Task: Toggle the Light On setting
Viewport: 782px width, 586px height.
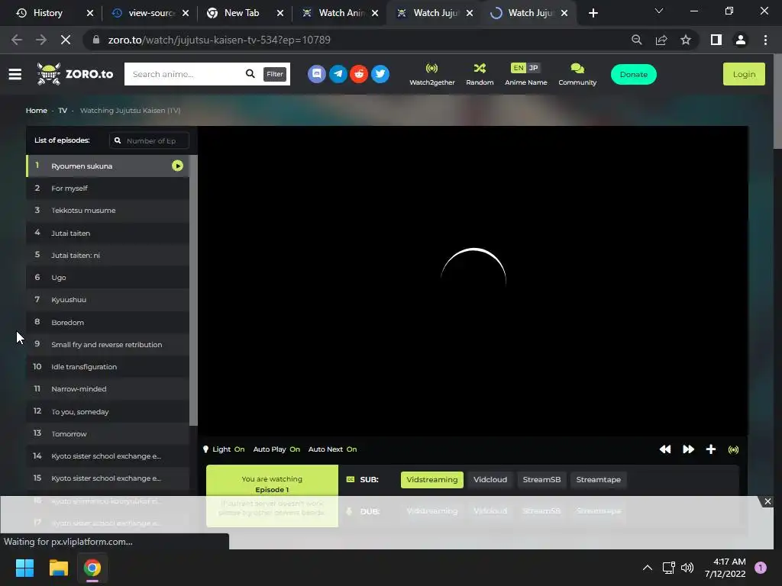Action: coord(224,449)
